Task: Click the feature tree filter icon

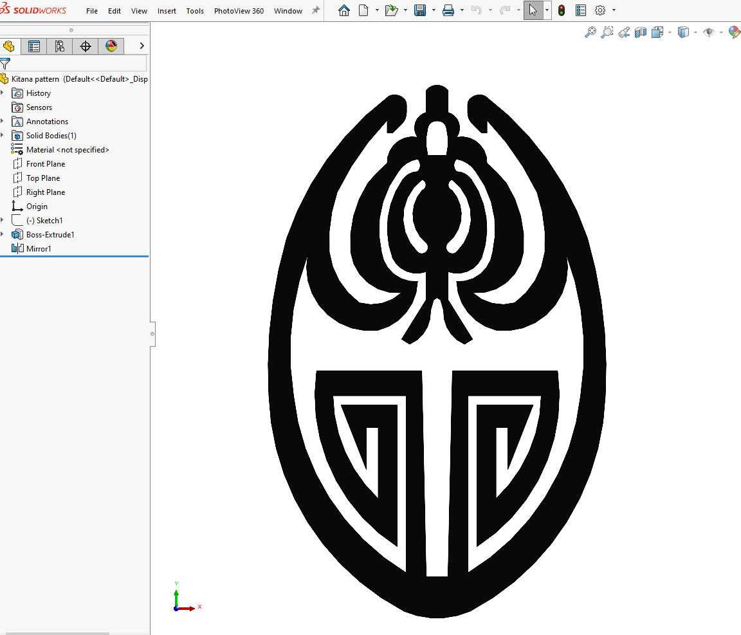Action: (5, 63)
